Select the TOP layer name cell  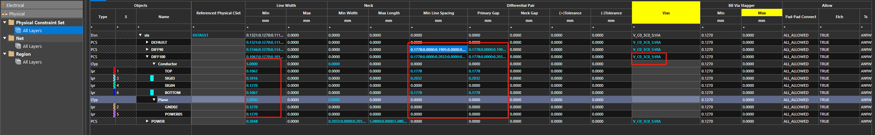tap(164, 71)
